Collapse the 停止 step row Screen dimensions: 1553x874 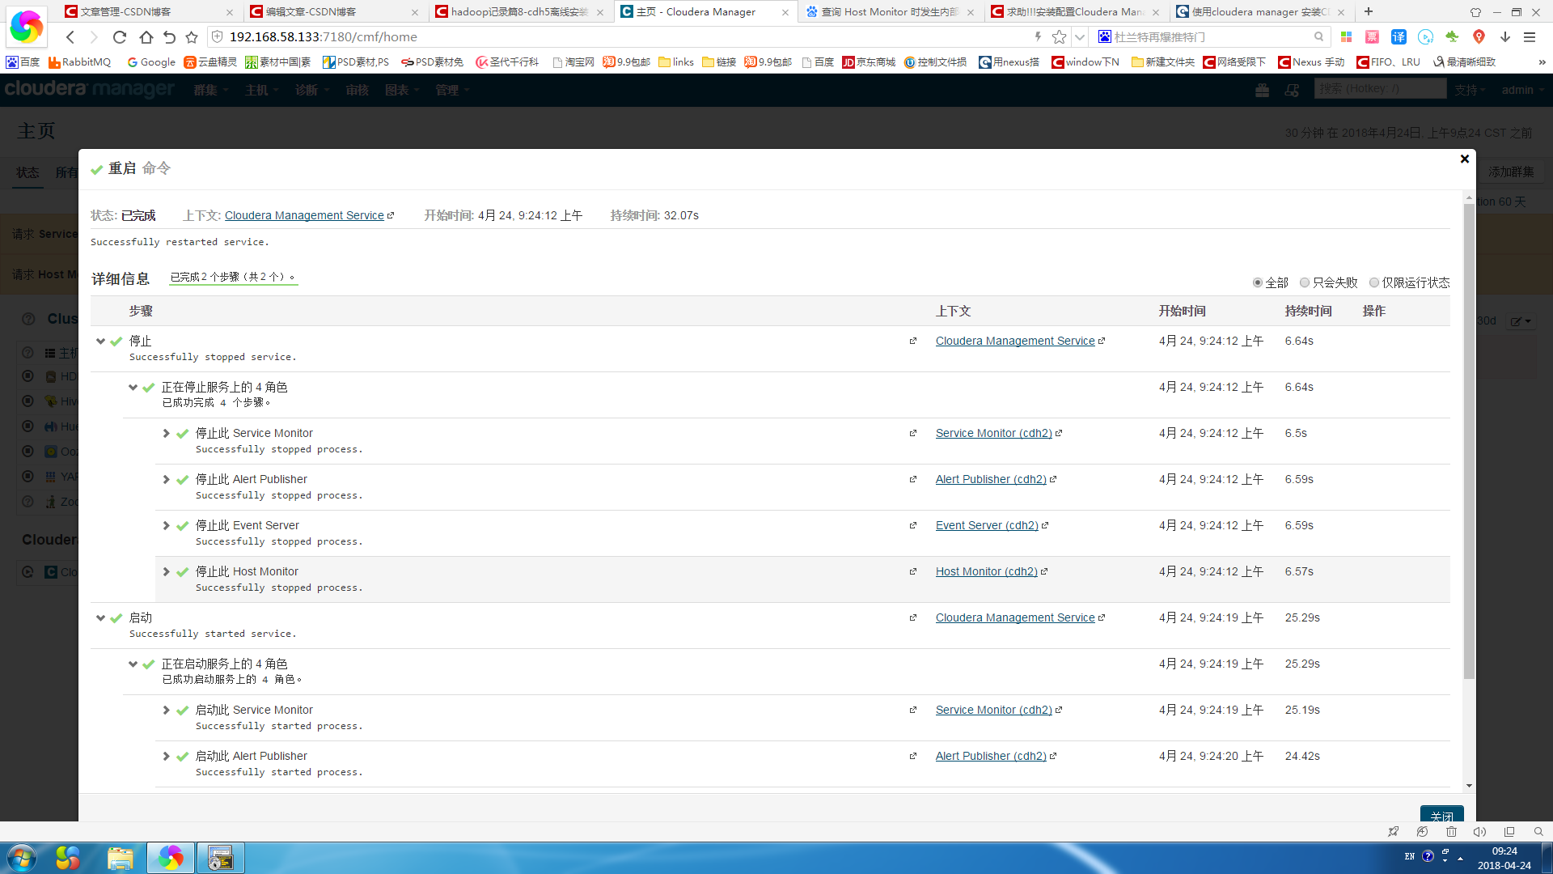[x=100, y=342]
